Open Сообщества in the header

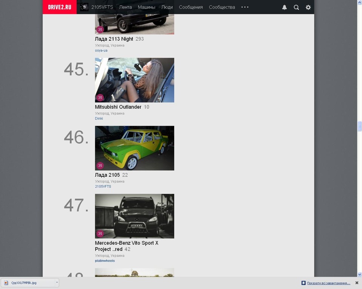[222, 7]
